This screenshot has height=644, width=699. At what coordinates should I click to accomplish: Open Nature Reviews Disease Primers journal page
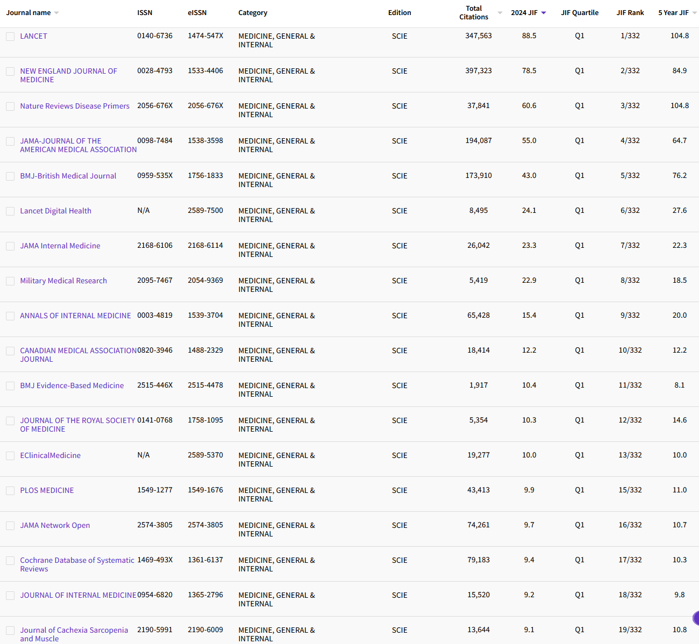coord(75,106)
